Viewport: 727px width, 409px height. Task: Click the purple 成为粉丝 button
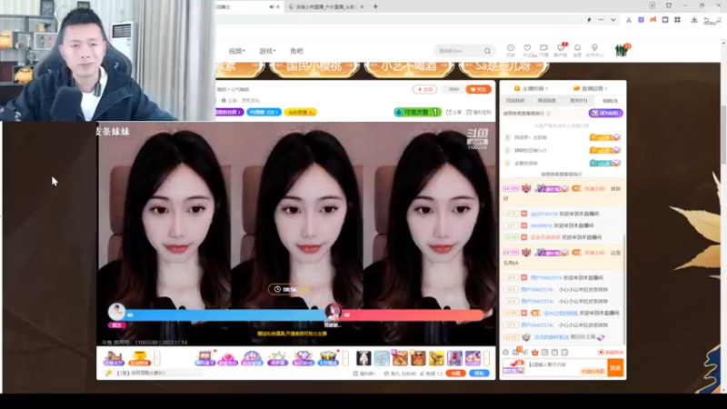pyautogui.click(x=605, y=113)
